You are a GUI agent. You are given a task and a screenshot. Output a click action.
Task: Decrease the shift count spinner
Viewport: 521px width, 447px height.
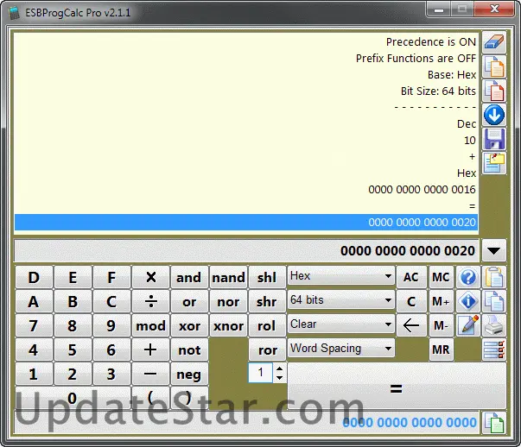pyautogui.click(x=279, y=378)
